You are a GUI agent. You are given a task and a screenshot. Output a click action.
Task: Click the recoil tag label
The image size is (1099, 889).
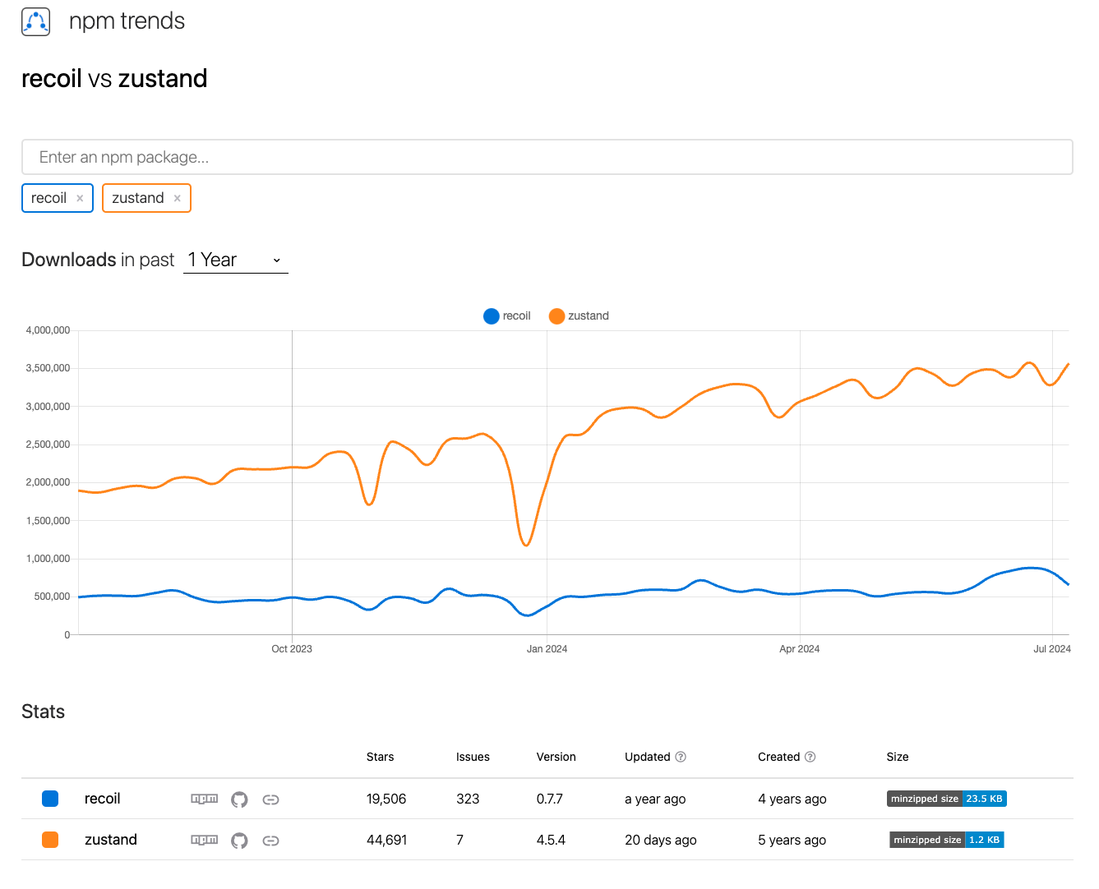(x=48, y=198)
